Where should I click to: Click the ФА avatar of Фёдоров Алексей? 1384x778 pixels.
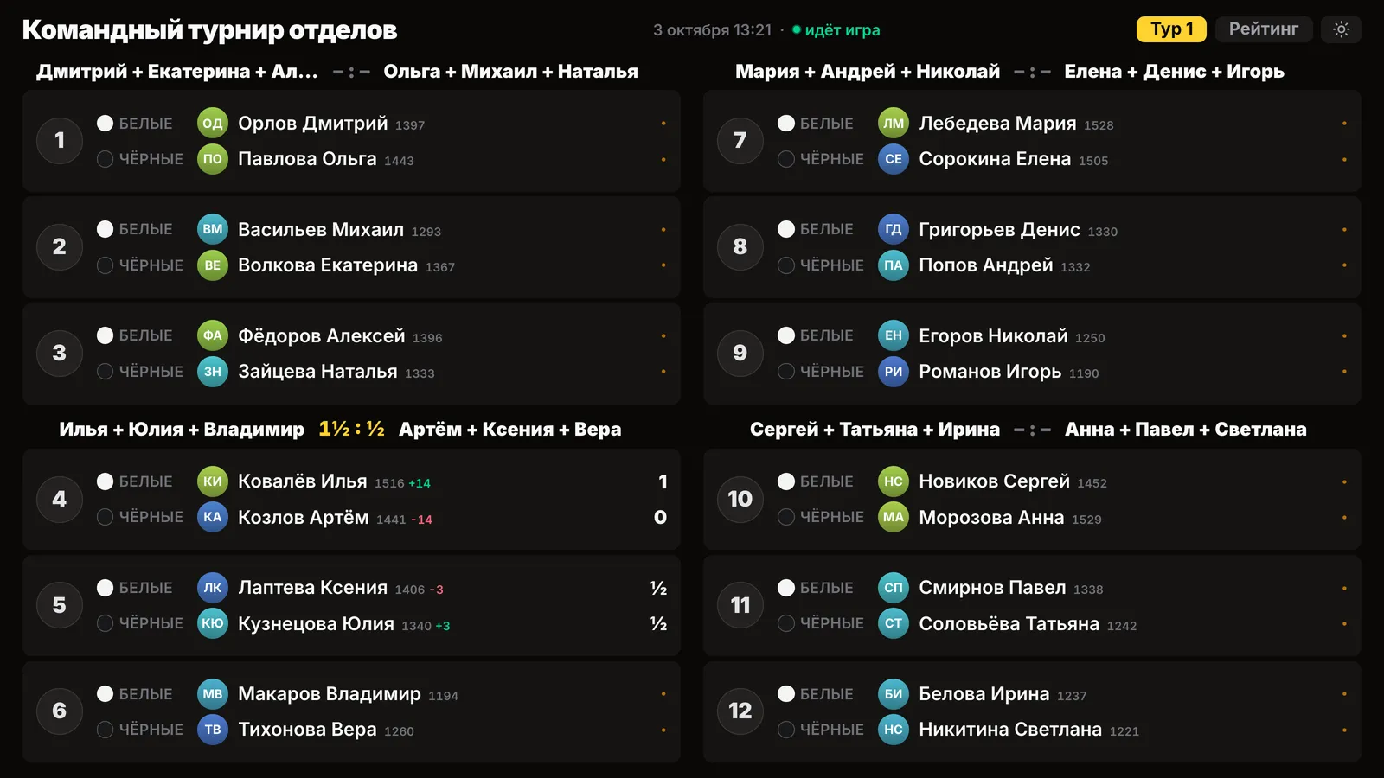(213, 336)
